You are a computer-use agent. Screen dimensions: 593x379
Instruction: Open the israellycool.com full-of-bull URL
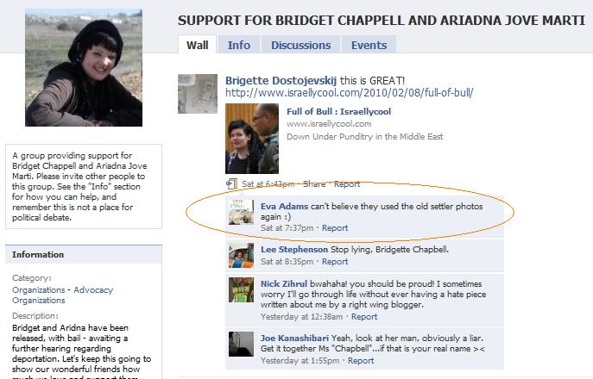click(x=349, y=92)
